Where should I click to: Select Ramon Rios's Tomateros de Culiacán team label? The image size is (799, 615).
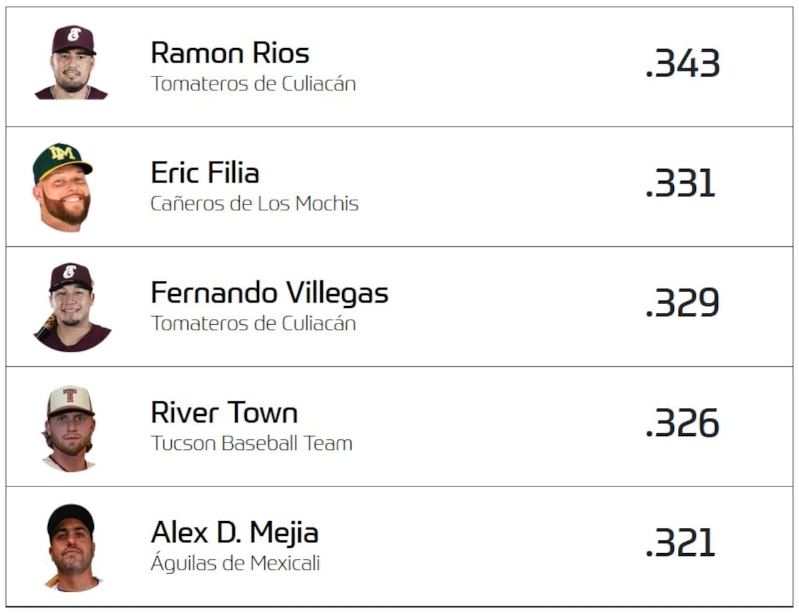[x=253, y=84]
